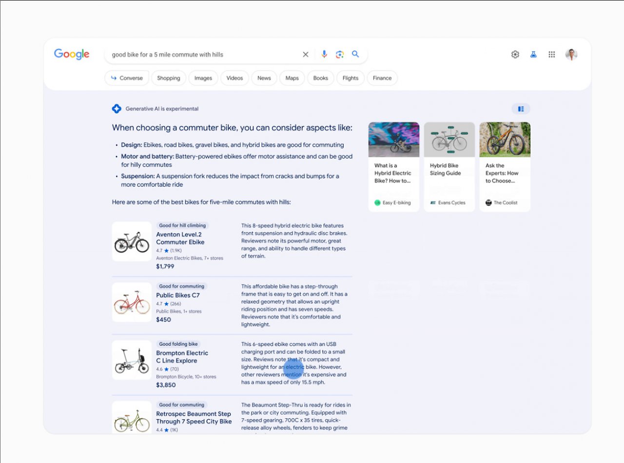This screenshot has height=463, width=624.
Task: Switch to the Images filter
Action: [x=203, y=78]
